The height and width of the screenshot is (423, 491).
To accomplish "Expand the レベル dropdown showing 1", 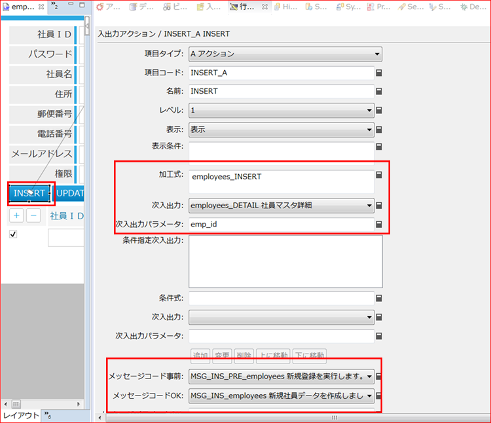I will point(281,110).
